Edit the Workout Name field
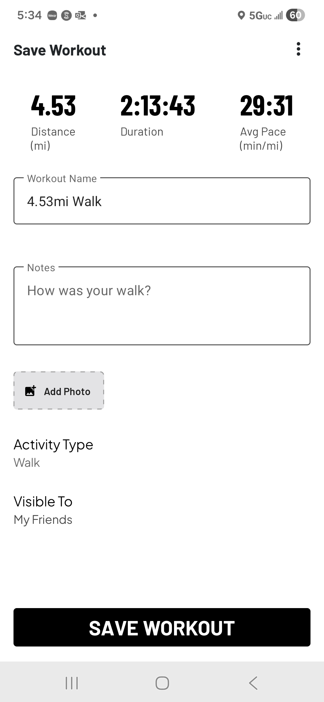This screenshot has height=702, width=324. 162,201
